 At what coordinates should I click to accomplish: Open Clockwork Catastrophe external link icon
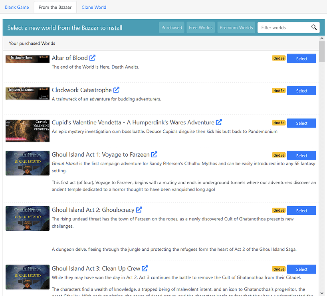coord(116,90)
